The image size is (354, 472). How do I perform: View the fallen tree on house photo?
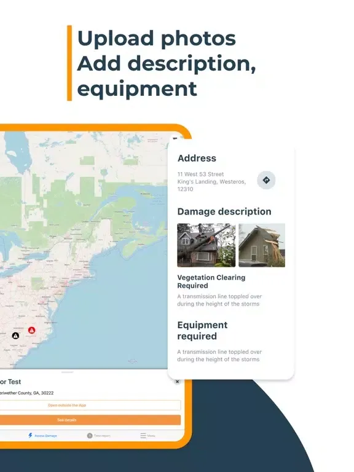tap(206, 245)
